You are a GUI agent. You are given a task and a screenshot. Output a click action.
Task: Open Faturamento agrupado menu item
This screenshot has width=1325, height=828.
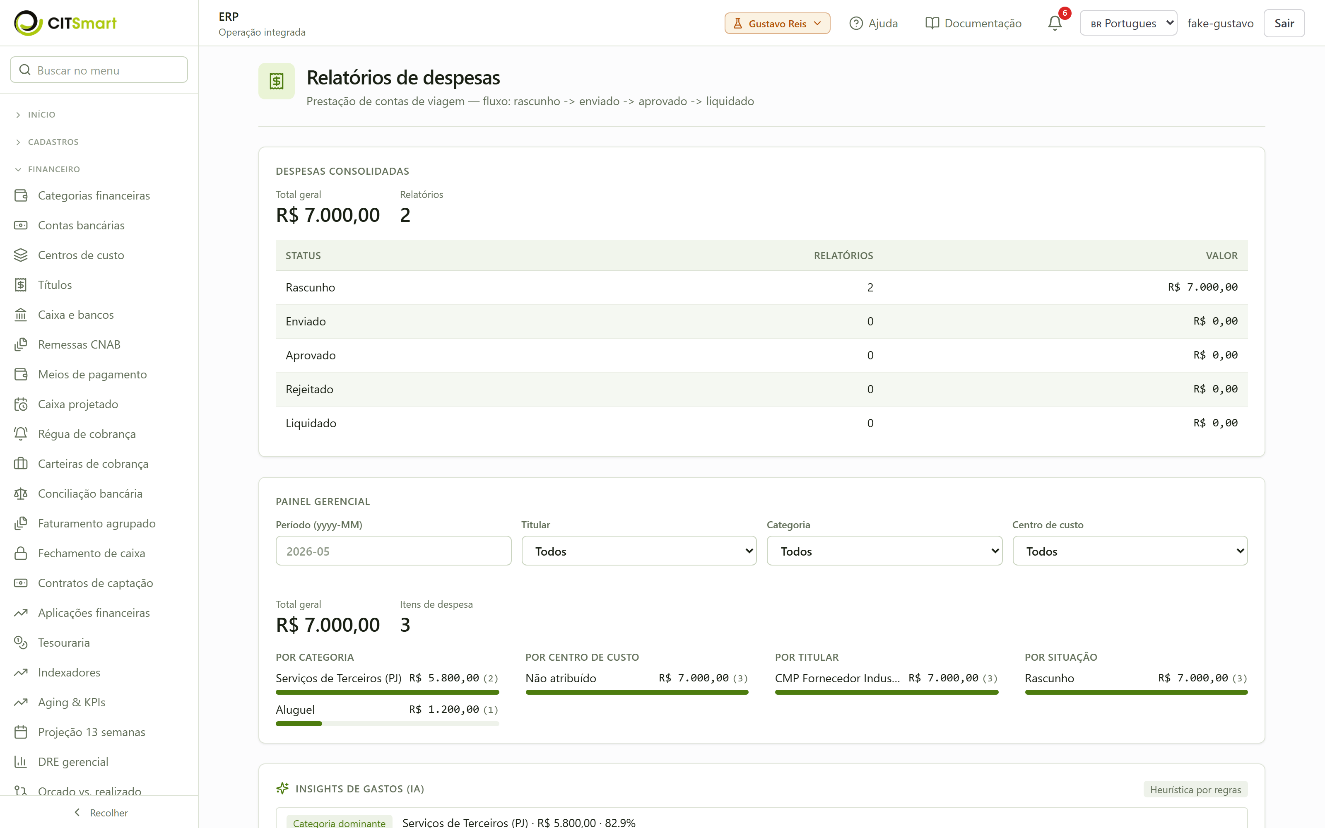(x=96, y=524)
